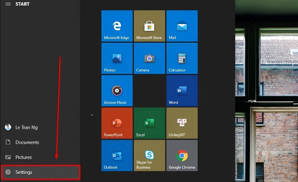Open the Google Chrome tile
The width and height of the screenshot is (298, 182).
pyautogui.click(x=182, y=156)
